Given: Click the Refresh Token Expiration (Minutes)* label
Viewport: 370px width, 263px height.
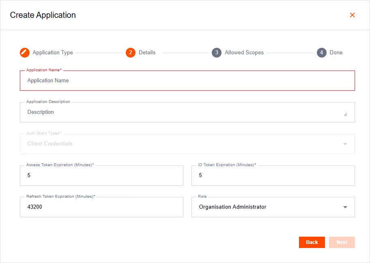Looking at the screenshot, I should [x=61, y=196].
